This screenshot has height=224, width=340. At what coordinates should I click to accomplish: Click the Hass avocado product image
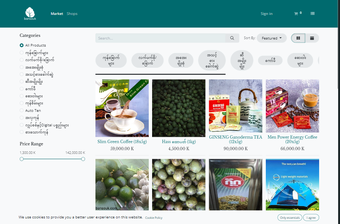coord(179,108)
